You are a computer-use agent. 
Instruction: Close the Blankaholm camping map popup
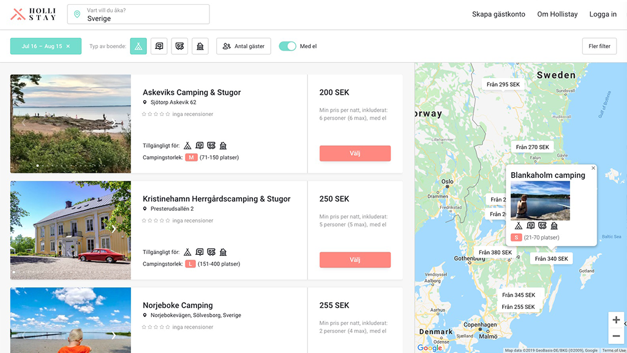point(593,168)
